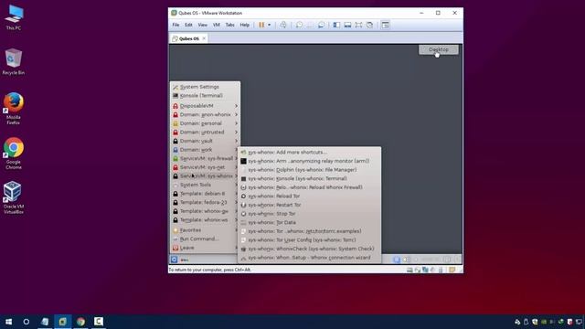Open the View menu in VMware

pos(202,25)
